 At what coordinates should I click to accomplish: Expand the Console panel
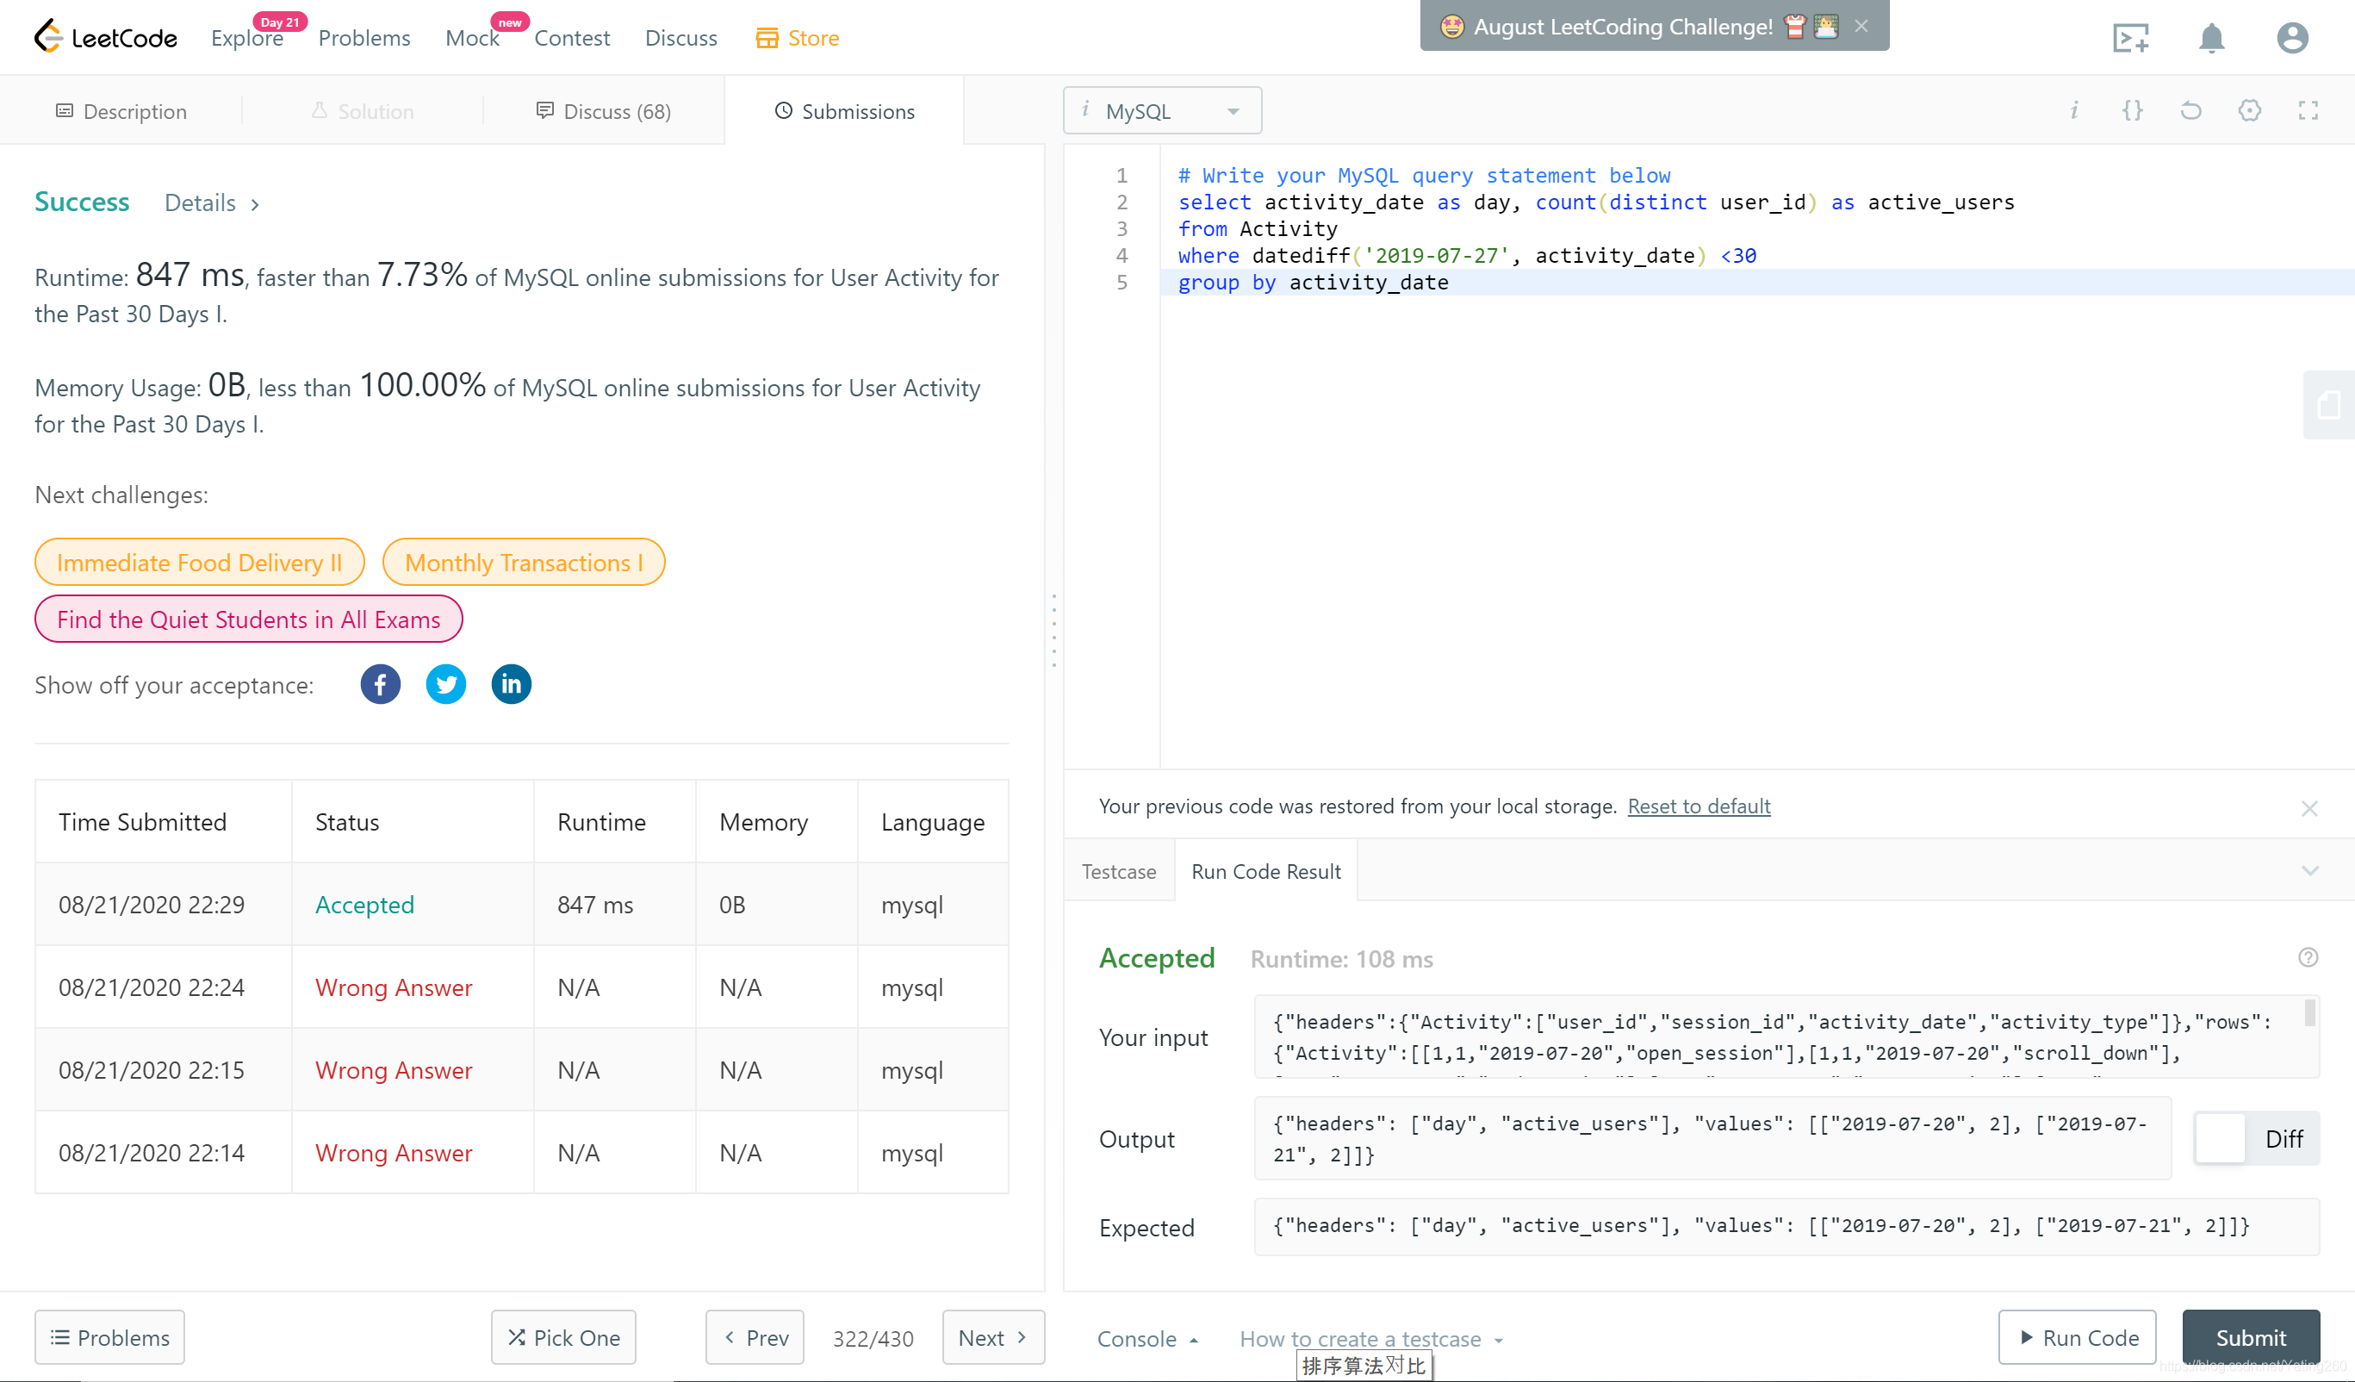(1146, 1338)
